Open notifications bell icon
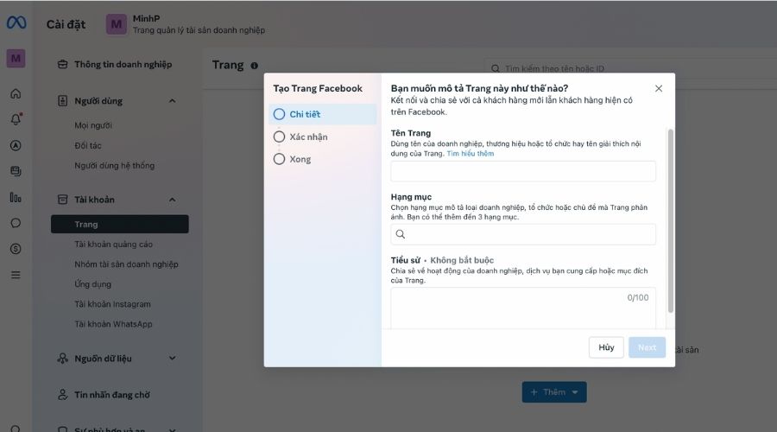This screenshot has height=432, width=777. [x=16, y=119]
